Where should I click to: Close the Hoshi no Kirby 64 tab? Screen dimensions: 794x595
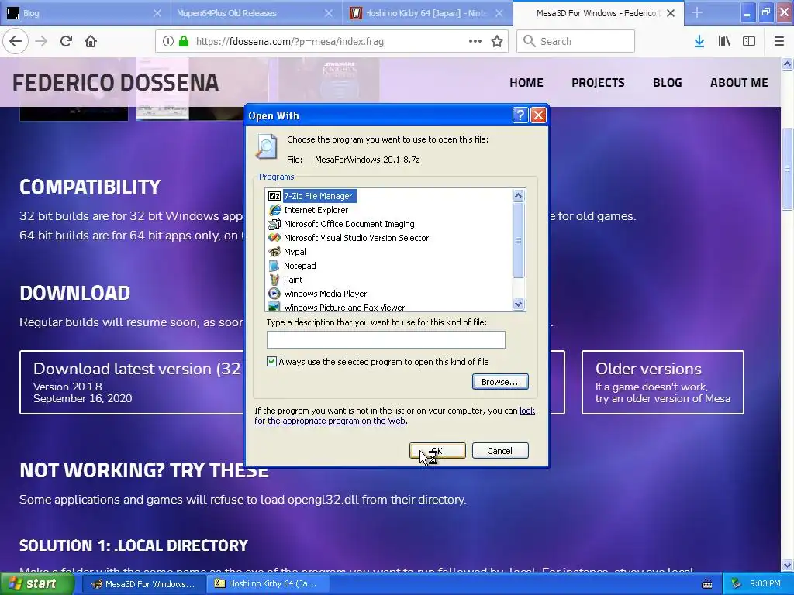[x=499, y=12]
